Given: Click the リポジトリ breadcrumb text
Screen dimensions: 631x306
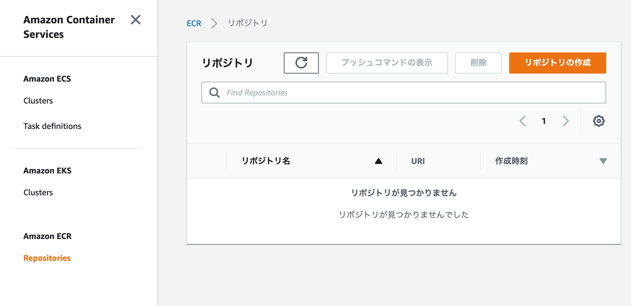Looking at the screenshot, I should [x=248, y=23].
